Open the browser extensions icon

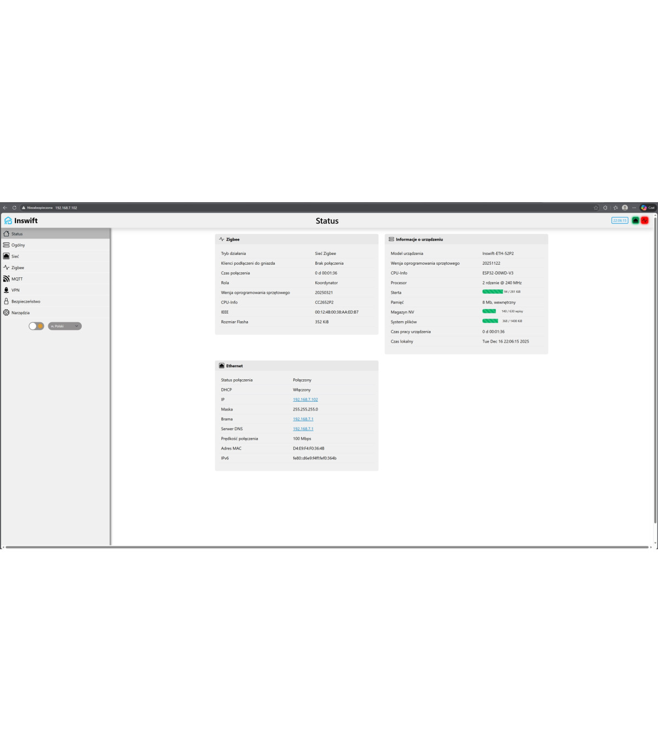pos(605,208)
